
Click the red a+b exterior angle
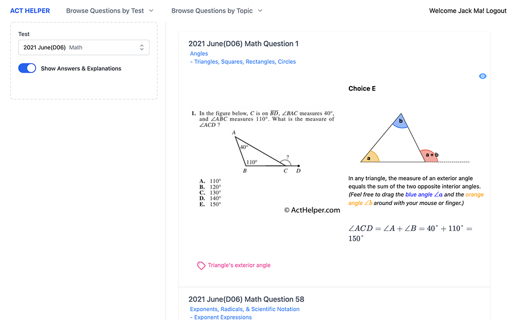[x=429, y=156]
